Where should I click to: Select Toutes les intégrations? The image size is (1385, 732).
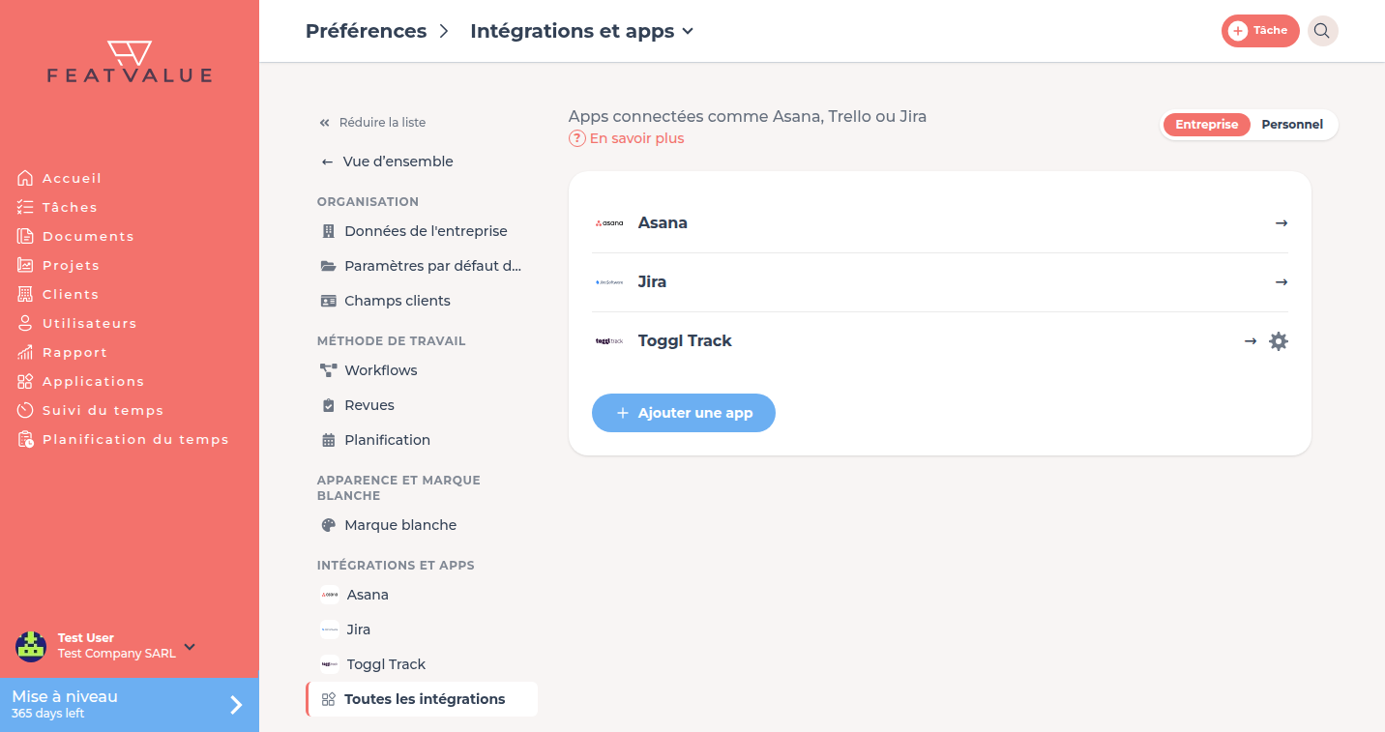point(422,699)
